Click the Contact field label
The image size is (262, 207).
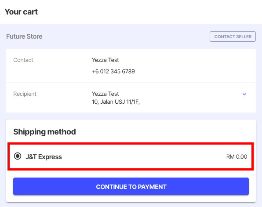click(x=23, y=60)
